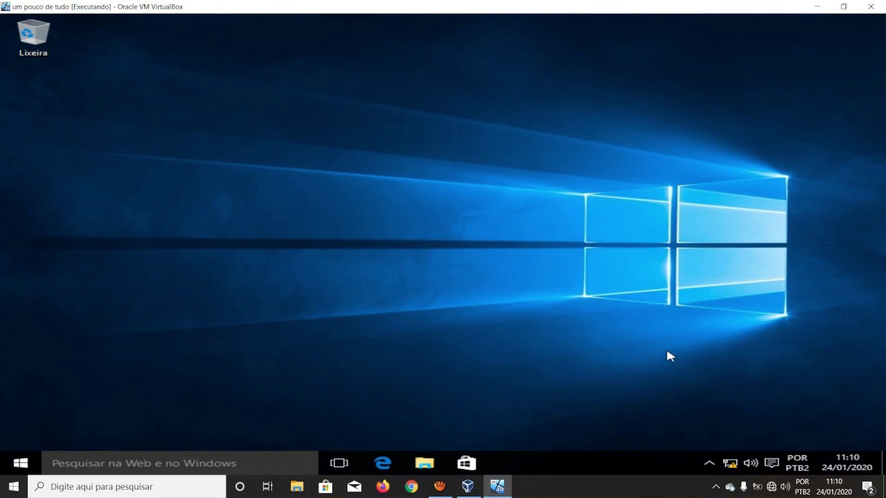Select the running Windows 10 VM taskbar button
The height and width of the screenshot is (498, 886).
497,486
